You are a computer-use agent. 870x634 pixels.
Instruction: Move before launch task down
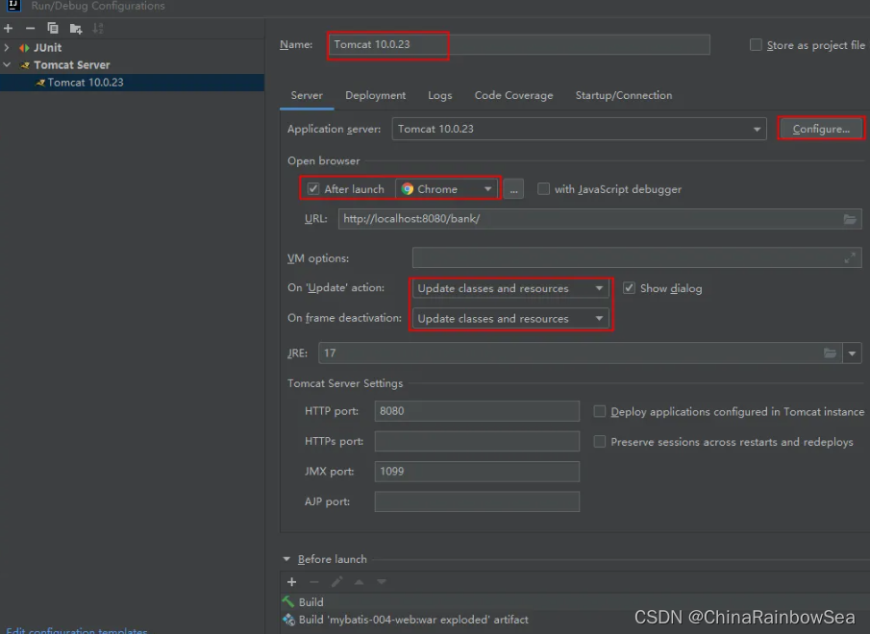382,582
